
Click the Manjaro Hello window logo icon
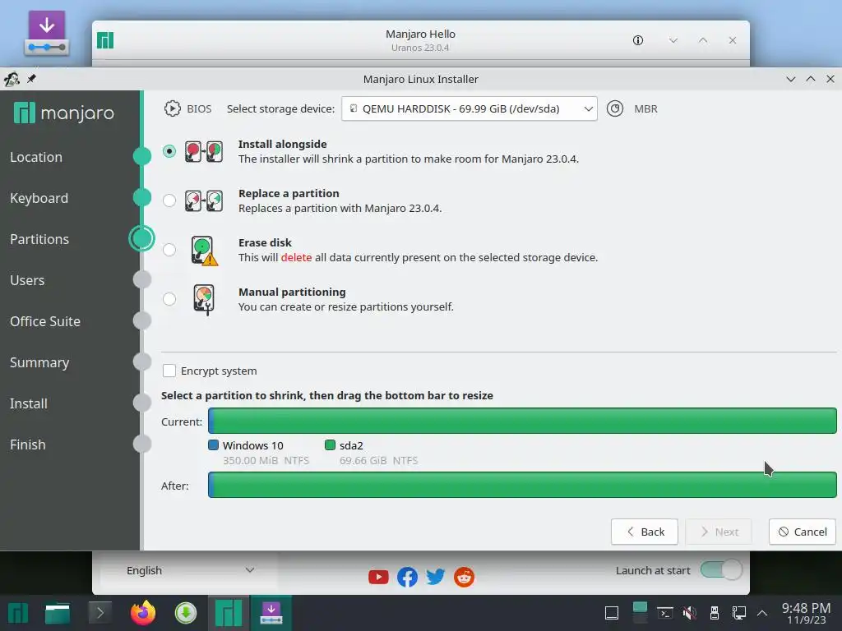point(105,40)
